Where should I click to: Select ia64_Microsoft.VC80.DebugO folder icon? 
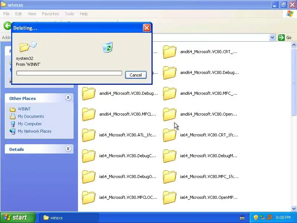(x=89, y=177)
